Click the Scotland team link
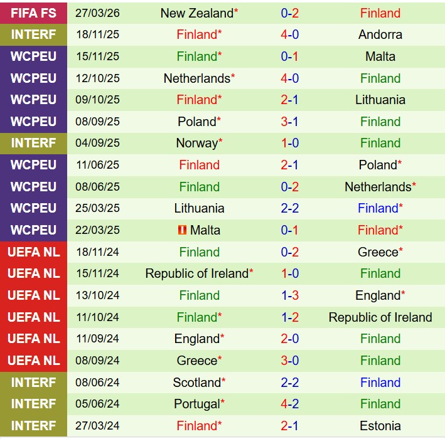The height and width of the screenshot is (439, 445). 197,383
